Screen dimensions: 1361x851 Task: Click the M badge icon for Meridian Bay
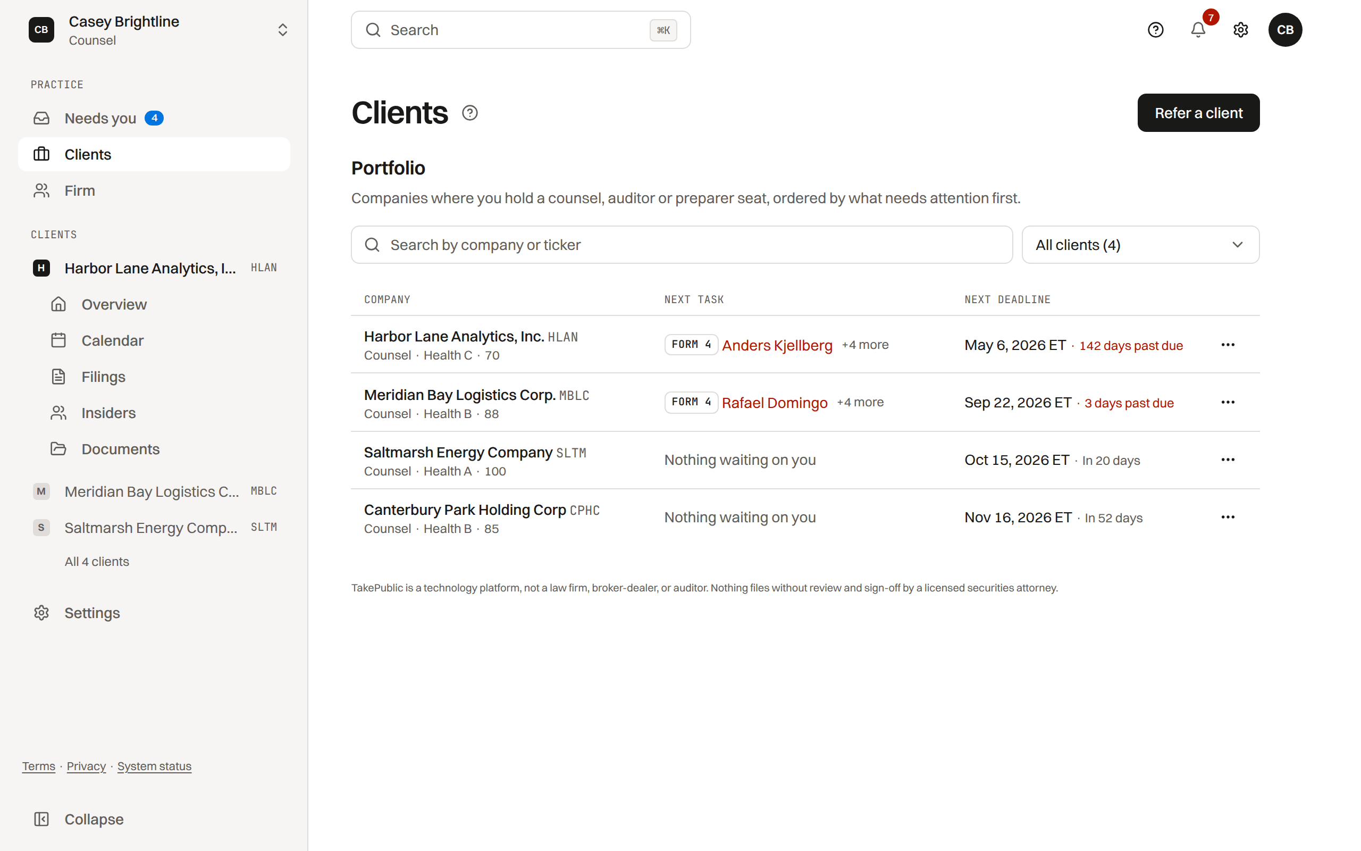[x=41, y=491]
